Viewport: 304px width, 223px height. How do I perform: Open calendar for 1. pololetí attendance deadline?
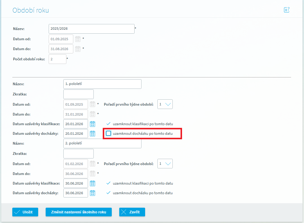click(x=93, y=133)
